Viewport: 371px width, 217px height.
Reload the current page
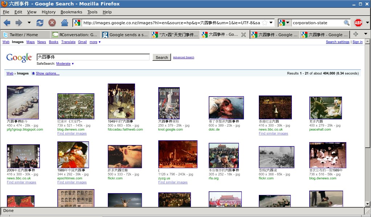[40, 23]
